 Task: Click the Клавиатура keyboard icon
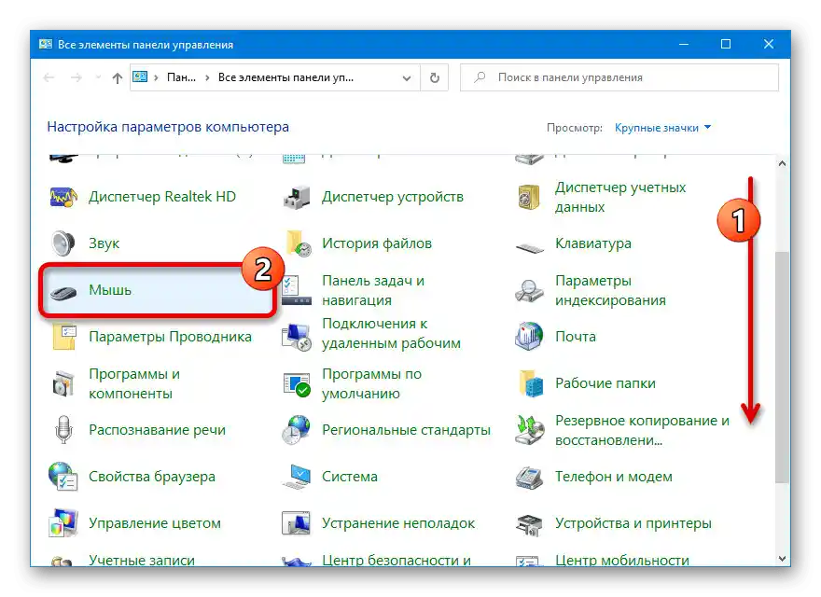tap(529, 246)
